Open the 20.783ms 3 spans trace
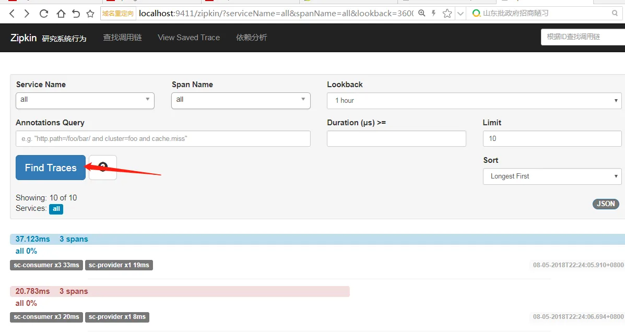The image size is (625, 333). point(180,291)
